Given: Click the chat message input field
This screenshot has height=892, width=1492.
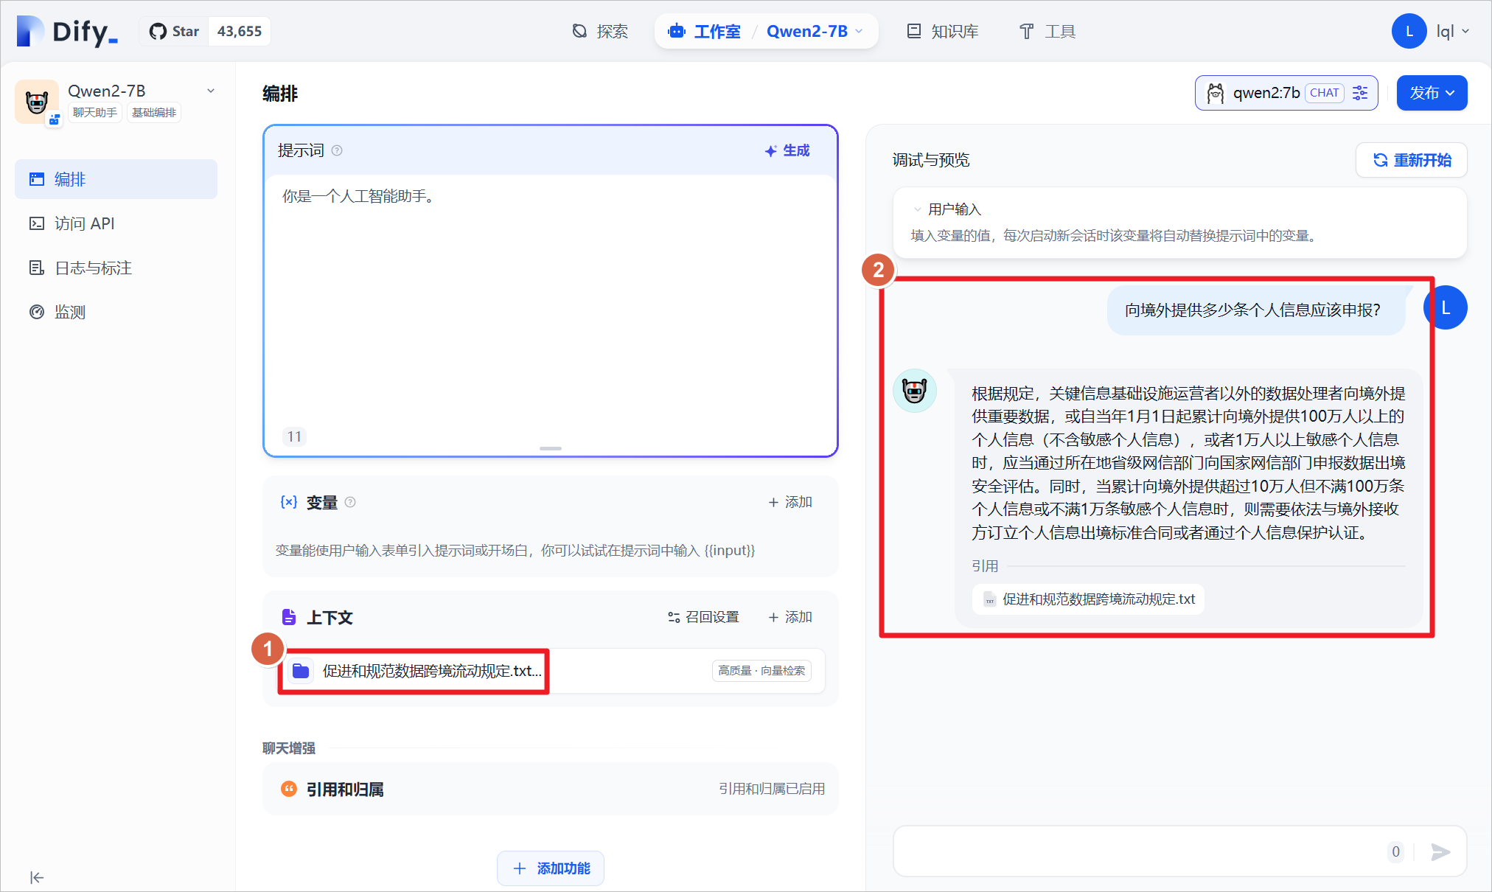Looking at the screenshot, I should pyautogui.click(x=1135, y=852).
